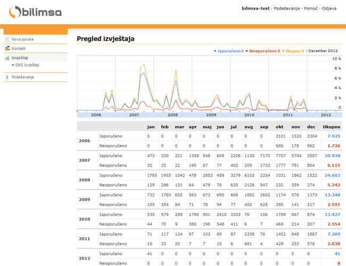Viewport: 346px width, 266px height.
Task: Click value 3101 in 2006 okt
Action: point(281,136)
